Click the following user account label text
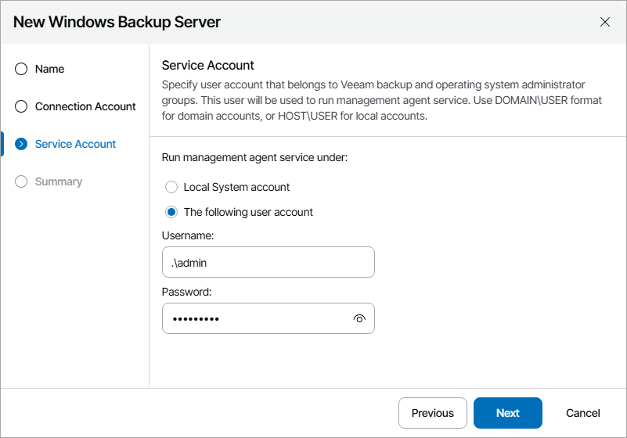This screenshot has height=438, width=627. 248,212
